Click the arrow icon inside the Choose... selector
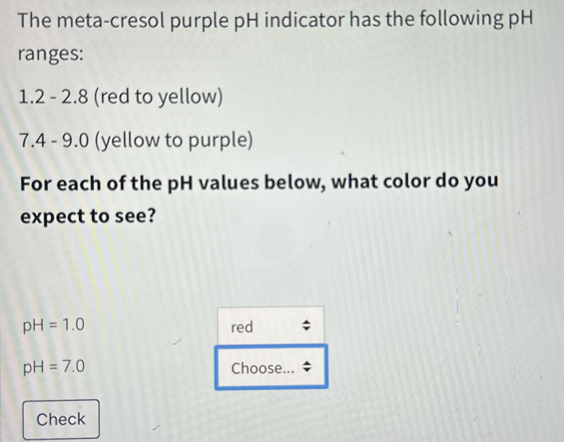The width and height of the screenshot is (564, 442). tap(308, 369)
